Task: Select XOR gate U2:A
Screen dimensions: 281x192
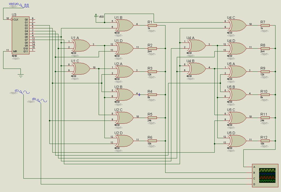Action: pos(124,72)
